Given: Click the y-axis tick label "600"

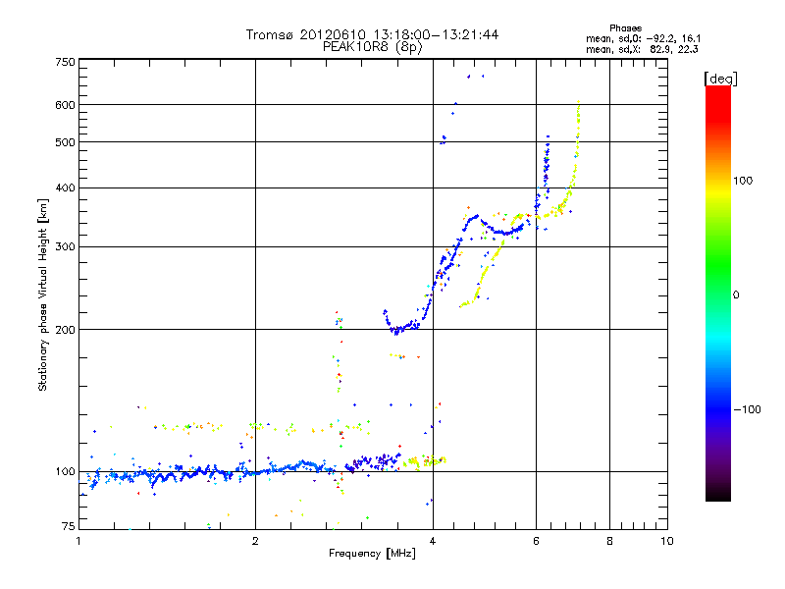Looking at the screenshot, I should coord(66,105).
